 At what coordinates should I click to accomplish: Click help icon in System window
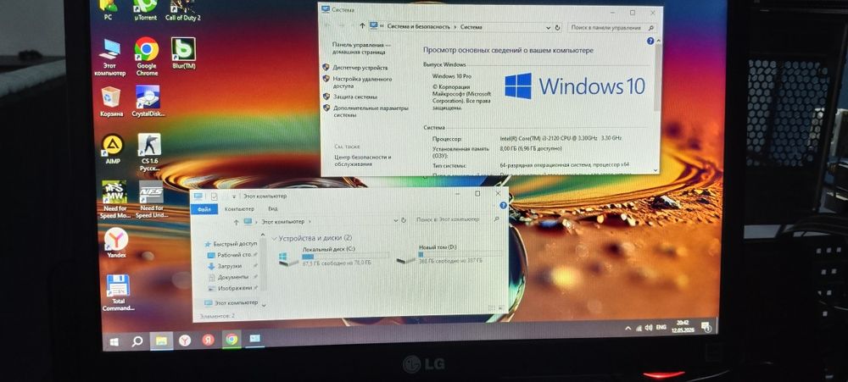pyautogui.click(x=650, y=41)
